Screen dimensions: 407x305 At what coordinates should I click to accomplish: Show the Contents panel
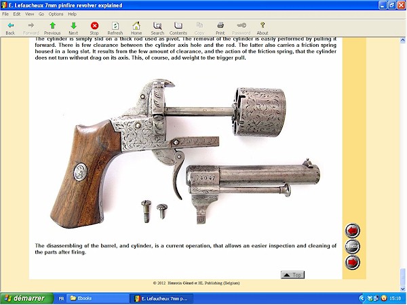178,28
